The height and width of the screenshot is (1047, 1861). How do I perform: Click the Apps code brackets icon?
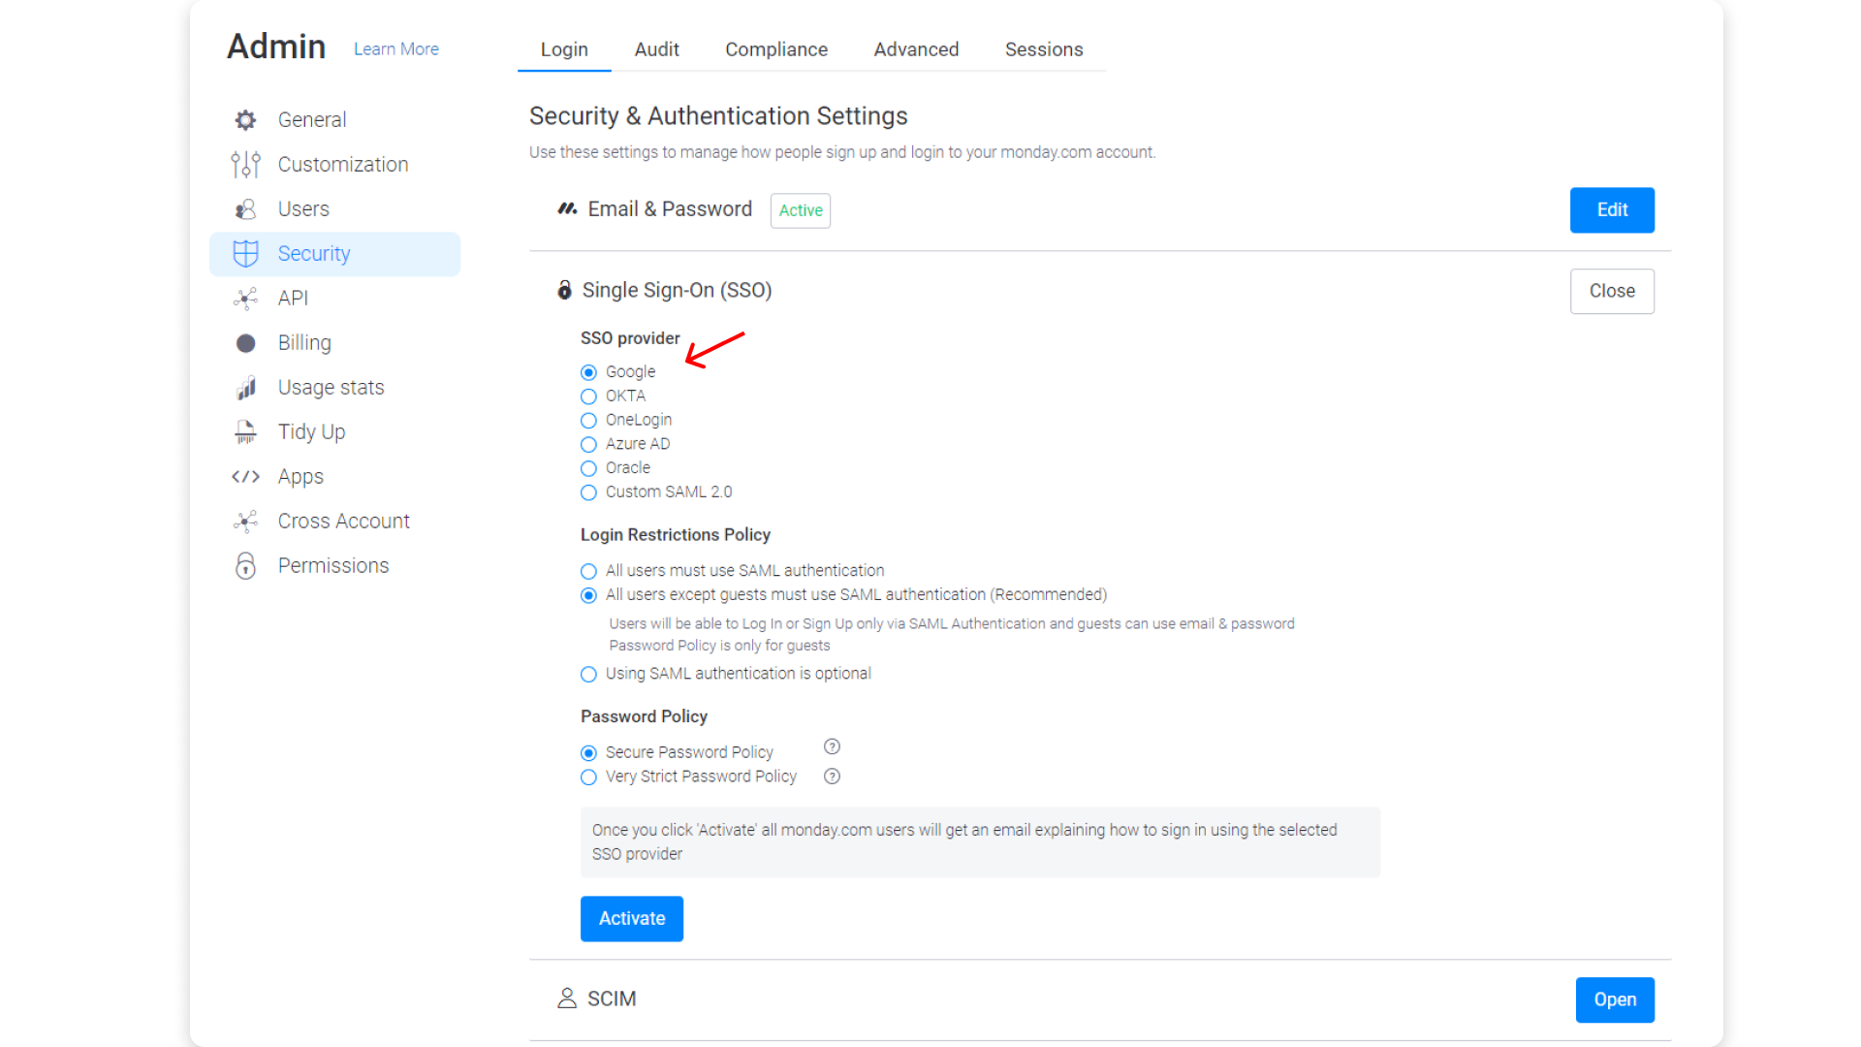tap(245, 477)
